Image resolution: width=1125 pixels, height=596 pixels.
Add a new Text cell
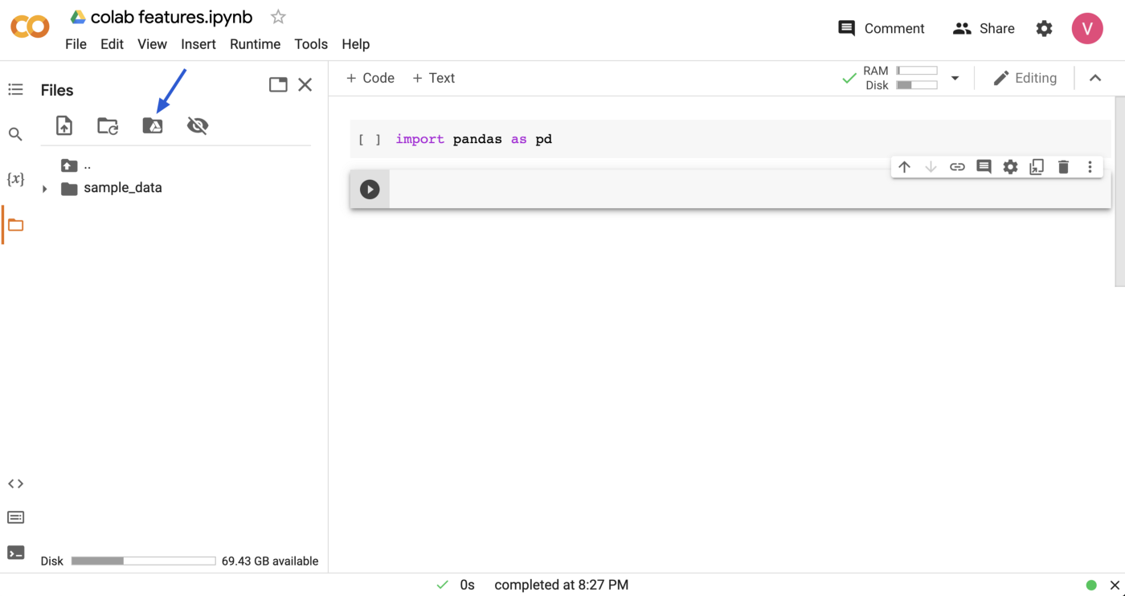pyautogui.click(x=433, y=78)
